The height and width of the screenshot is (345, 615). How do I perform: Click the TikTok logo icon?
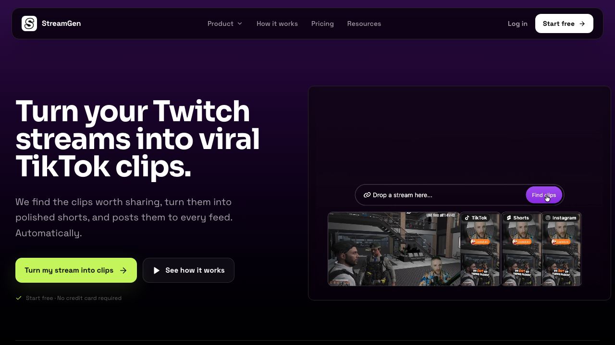point(467,218)
